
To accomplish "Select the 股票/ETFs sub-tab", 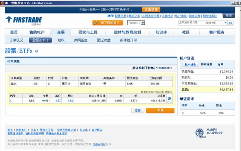I will (x=40, y=40).
